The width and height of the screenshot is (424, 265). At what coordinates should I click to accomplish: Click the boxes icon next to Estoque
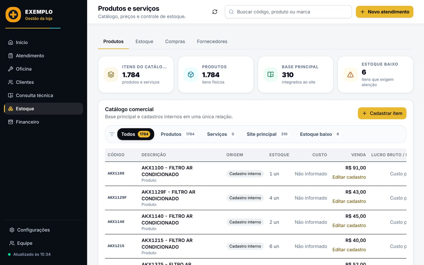11,109
